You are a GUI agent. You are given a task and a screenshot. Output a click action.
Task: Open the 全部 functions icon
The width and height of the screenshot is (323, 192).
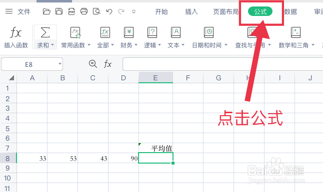105,32
